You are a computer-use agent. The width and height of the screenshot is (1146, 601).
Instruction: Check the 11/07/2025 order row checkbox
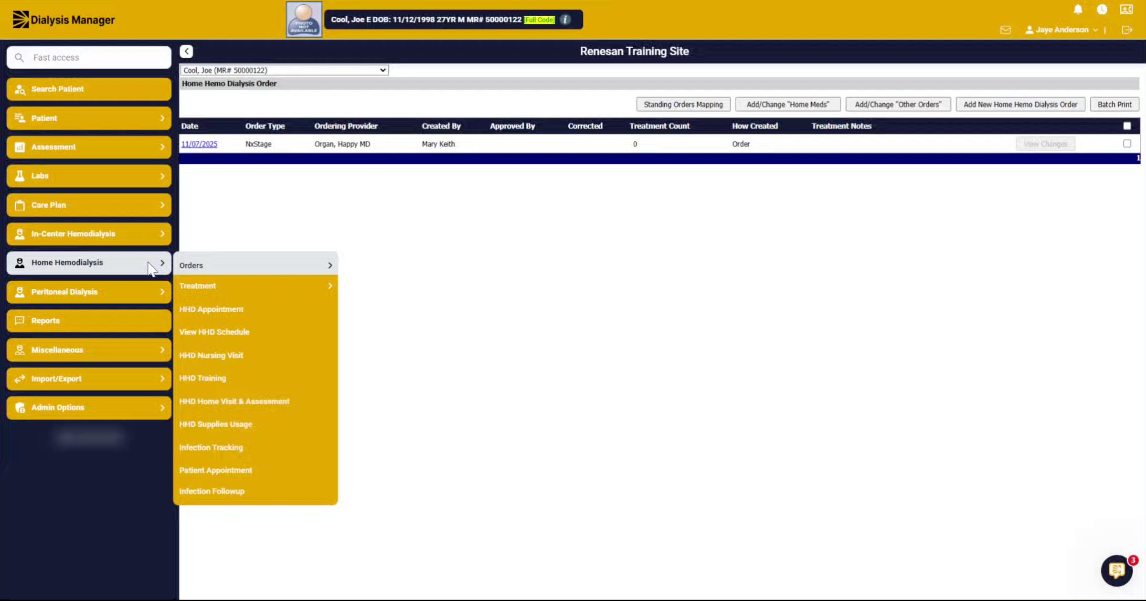(x=1127, y=144)
